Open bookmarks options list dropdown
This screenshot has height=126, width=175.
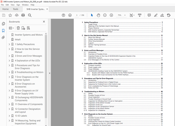click(x=12, y=28)
